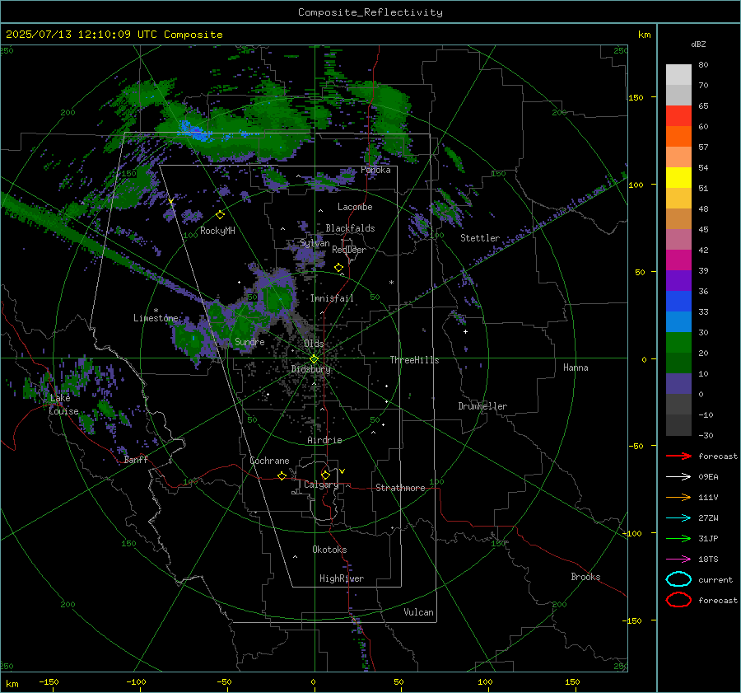Click the Airdrie city label
The image size is (741, 693).
coord(324,440)
